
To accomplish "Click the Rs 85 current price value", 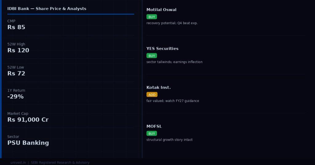I will tap(16, 27).
